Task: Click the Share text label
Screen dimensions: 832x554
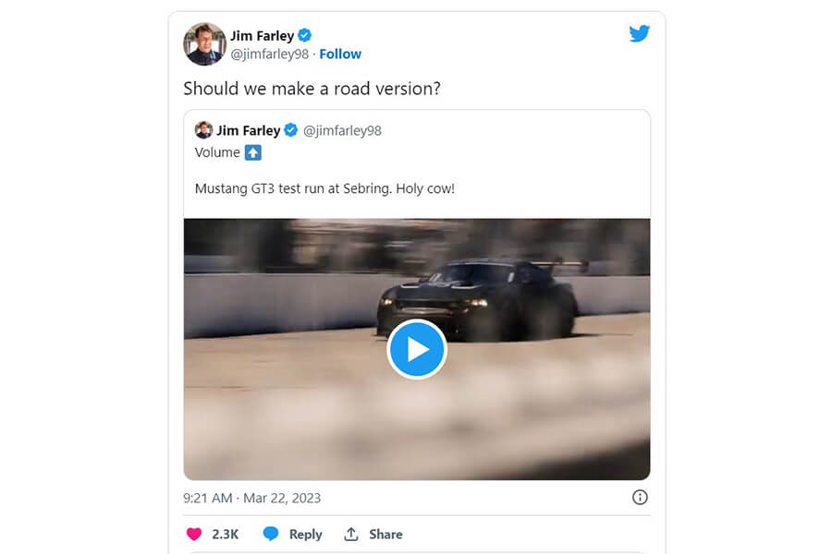Action: click(385, 534)
